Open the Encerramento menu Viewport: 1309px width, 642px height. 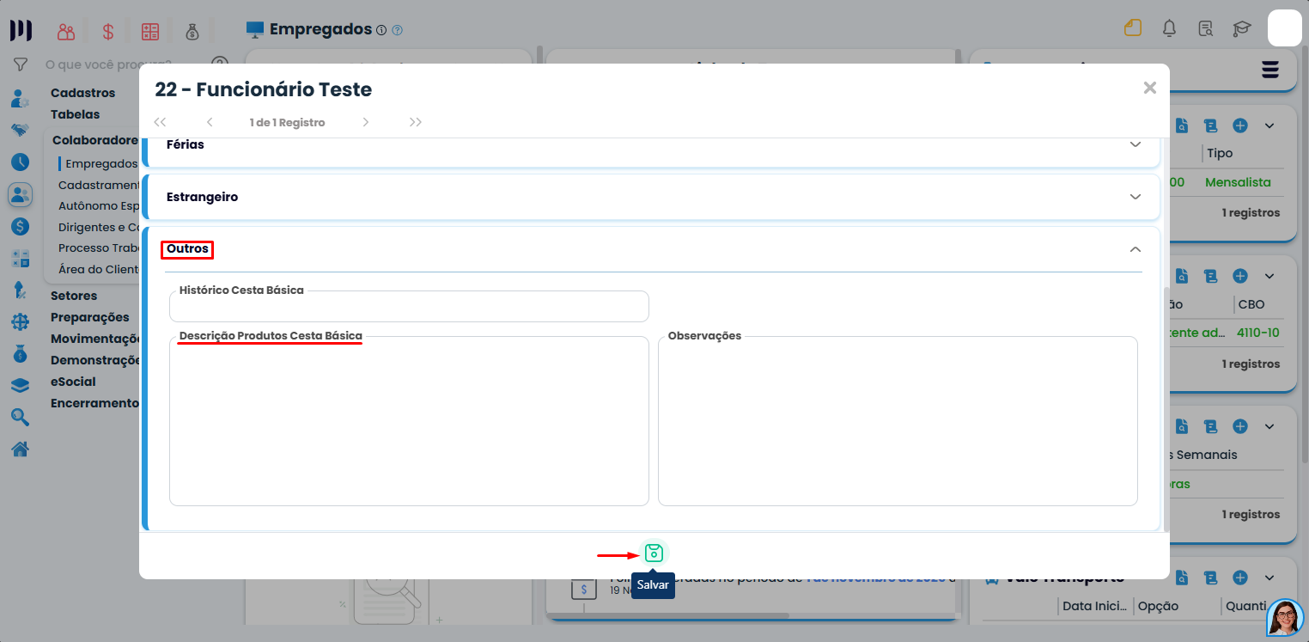(x=94, y=403)
